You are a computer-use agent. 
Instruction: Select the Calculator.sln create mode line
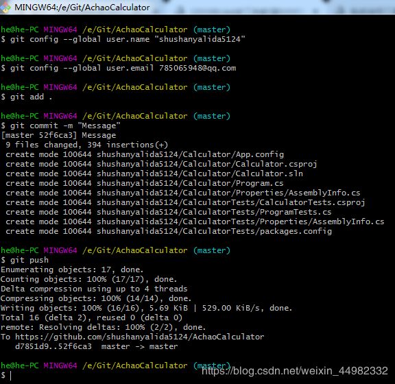point(154,173)
